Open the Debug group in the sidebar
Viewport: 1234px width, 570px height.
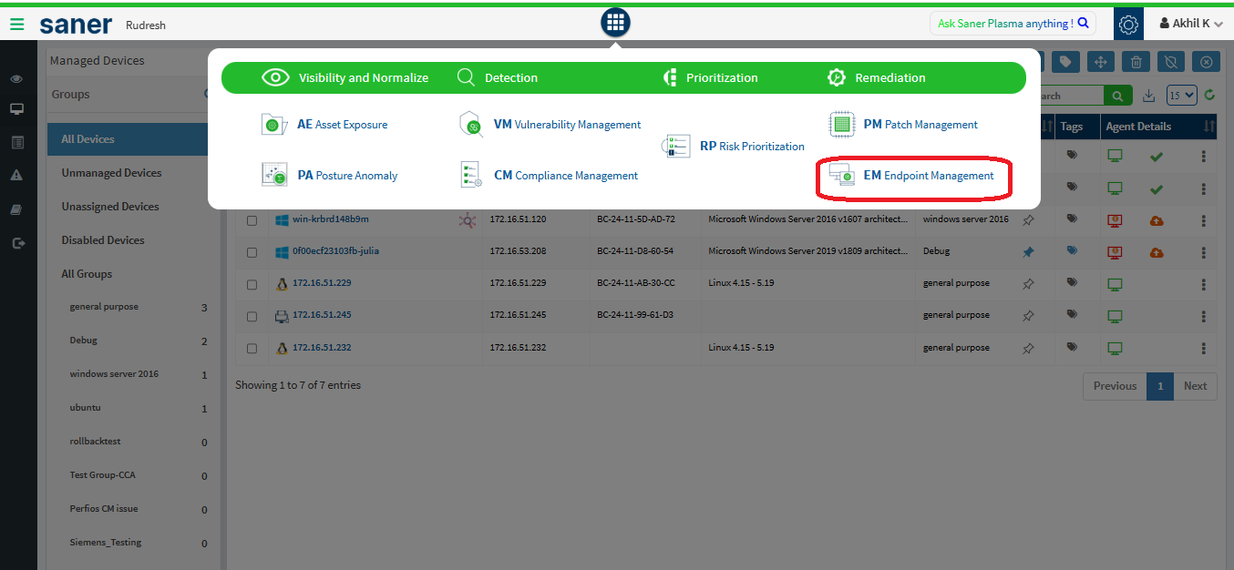[83, 341]
